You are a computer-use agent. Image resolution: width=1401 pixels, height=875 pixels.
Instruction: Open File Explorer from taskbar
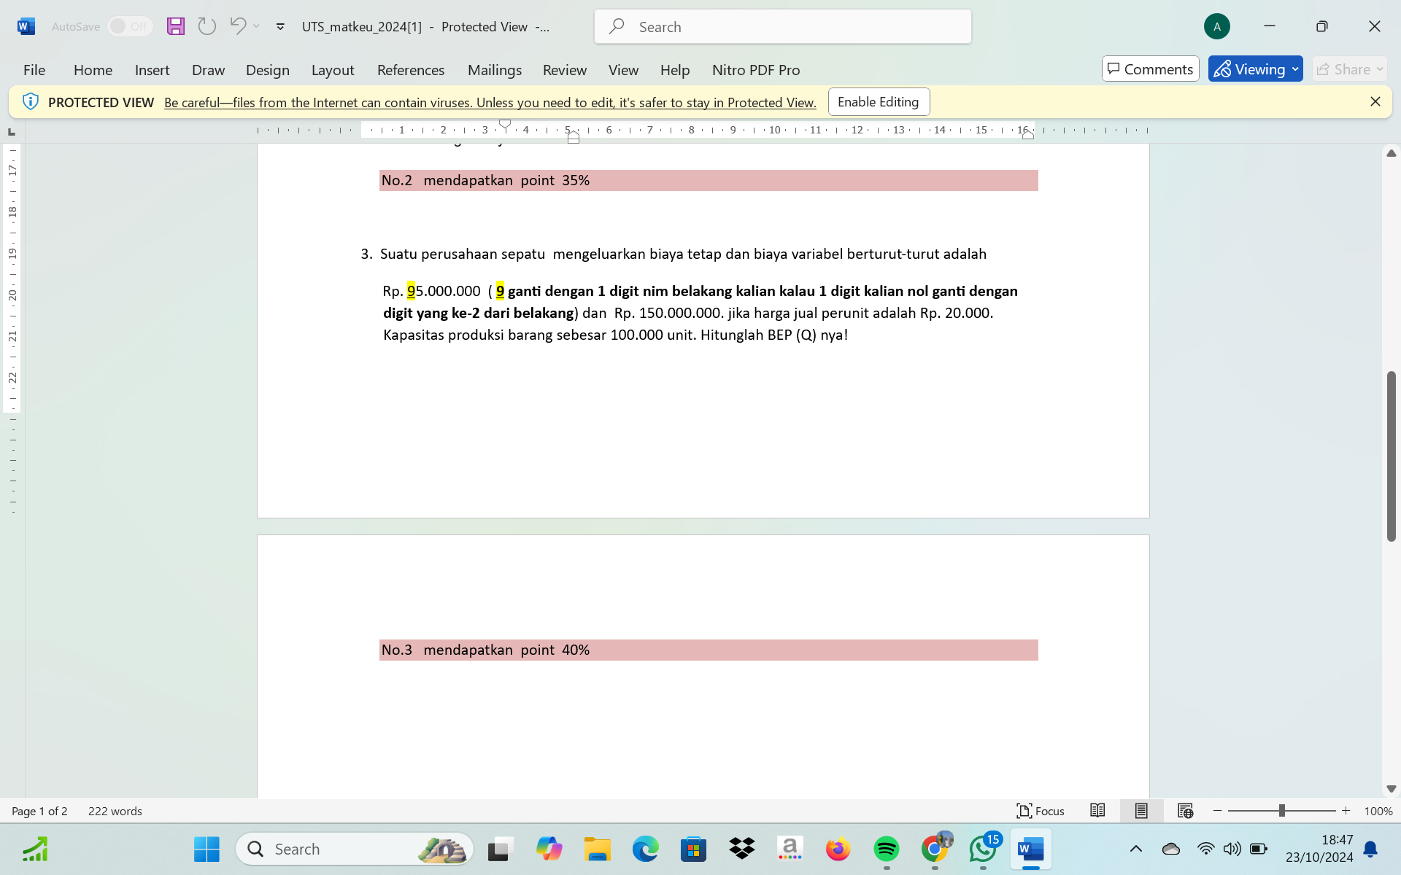(597, 849)
